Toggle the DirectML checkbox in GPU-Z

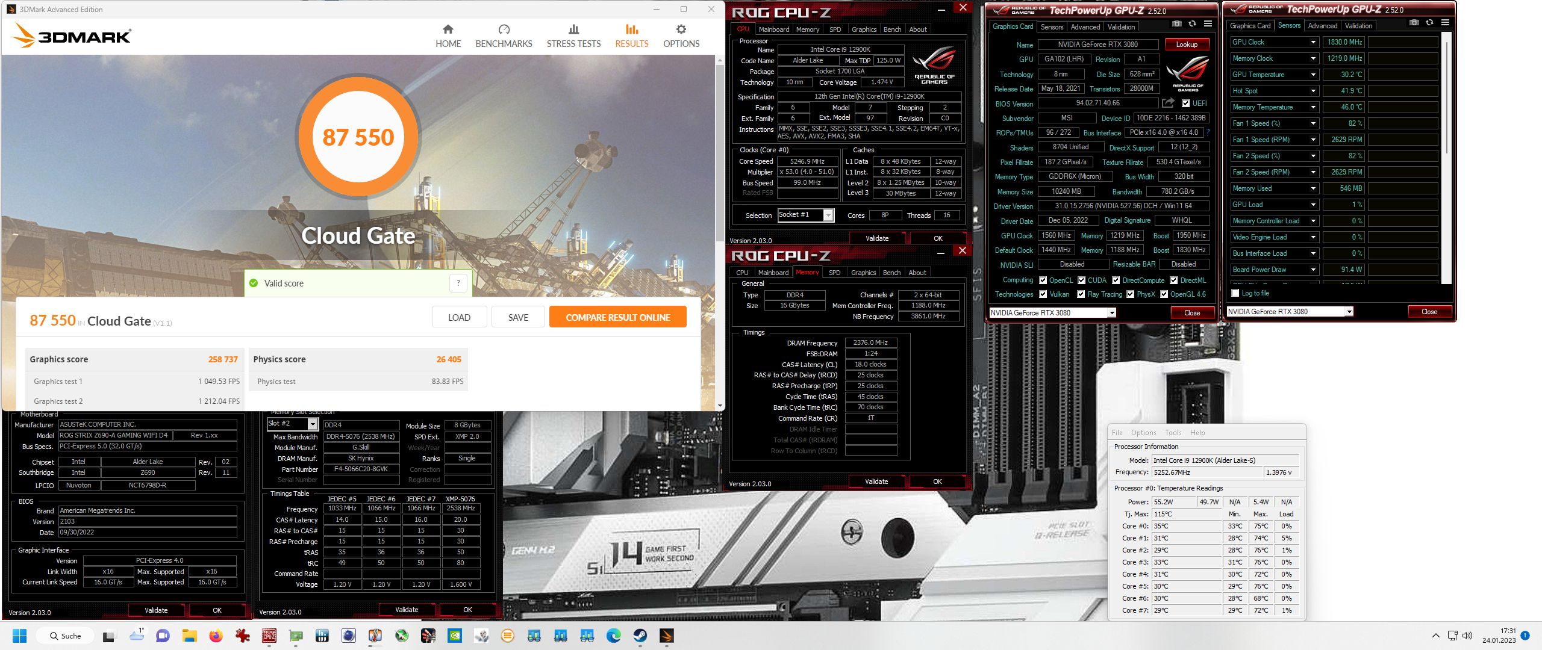point(1173,280)
